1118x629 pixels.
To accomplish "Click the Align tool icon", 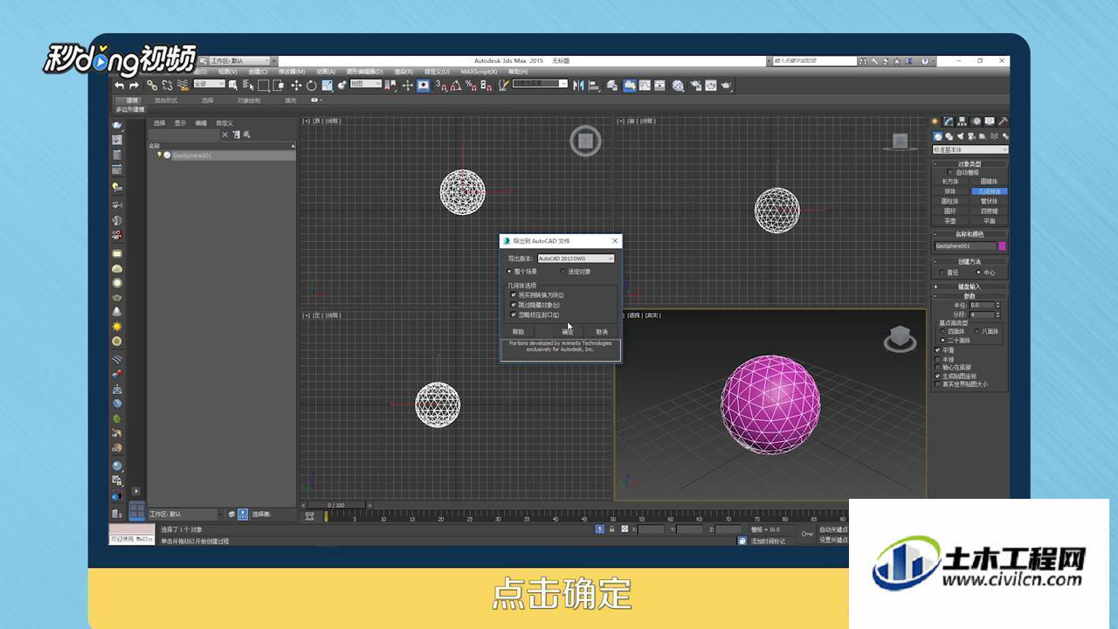I will [594, 85].
